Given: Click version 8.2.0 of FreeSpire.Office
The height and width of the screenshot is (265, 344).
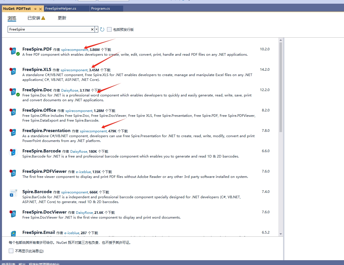Looking at the screenshot, I should 266,110.
